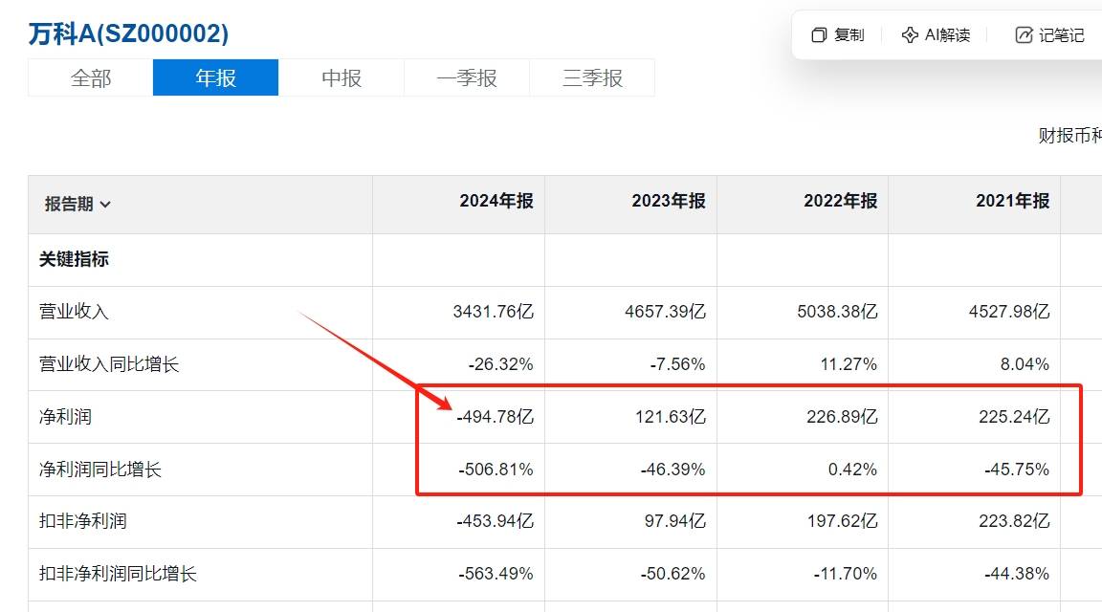Click the 225.24亿 net profit cell
Screen dimensions: 1102x612
[1015, 417]
